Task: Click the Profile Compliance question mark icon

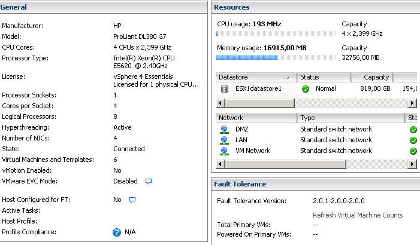Action: tap(117, 232)
